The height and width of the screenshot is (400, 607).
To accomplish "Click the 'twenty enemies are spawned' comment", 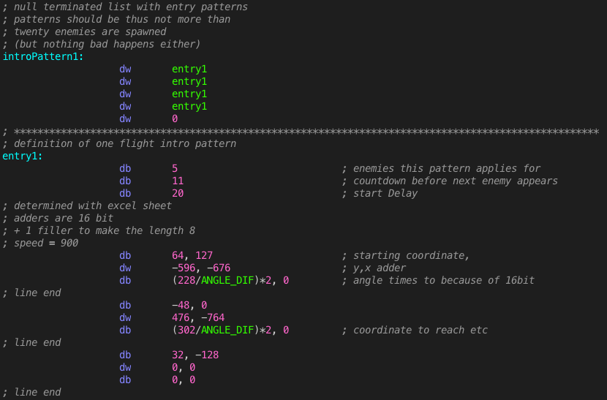I will (x=84, y=31).
